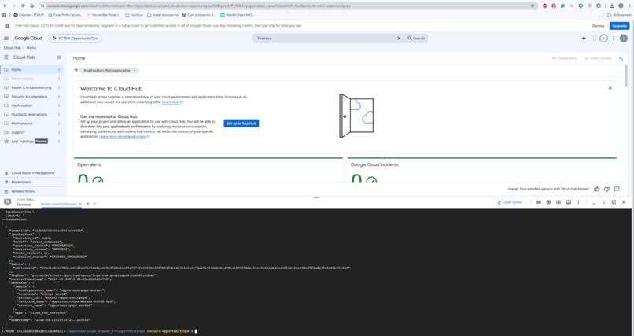Reload the page in the browser toolbar
634x336 pixels.
[x=23, y=6]
